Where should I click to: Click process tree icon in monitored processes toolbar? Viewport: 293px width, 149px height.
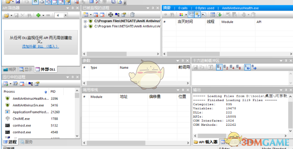(x=117, y=15)
